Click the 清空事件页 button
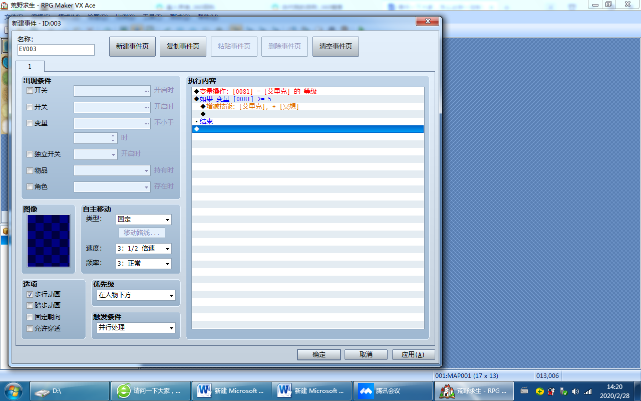Image resolution: width=641 pixels, height=401 pixels. coord(336,46)
